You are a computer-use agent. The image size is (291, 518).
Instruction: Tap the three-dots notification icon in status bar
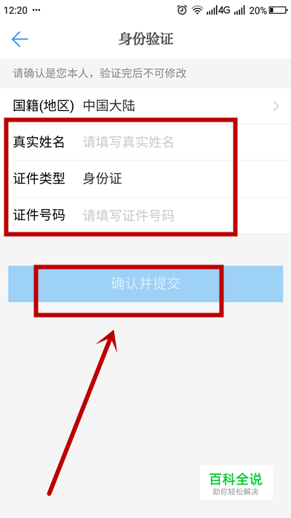click(36, 10)
